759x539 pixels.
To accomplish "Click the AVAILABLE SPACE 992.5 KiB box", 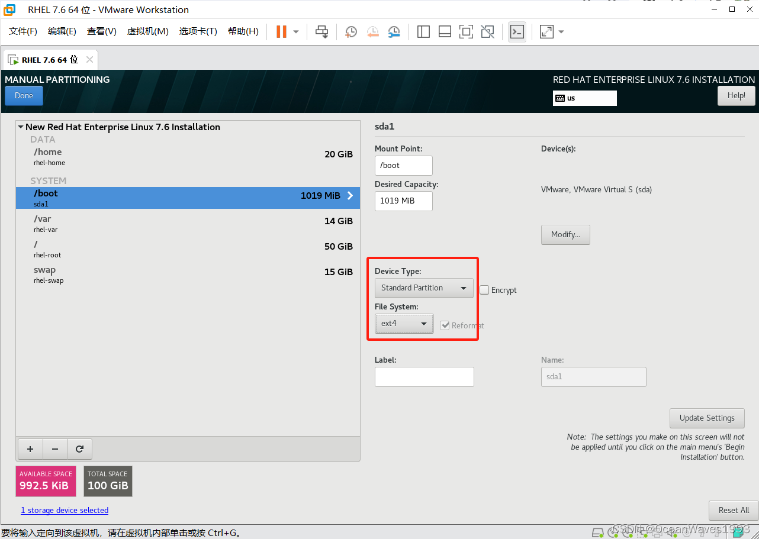I will (x=46, y=481).
